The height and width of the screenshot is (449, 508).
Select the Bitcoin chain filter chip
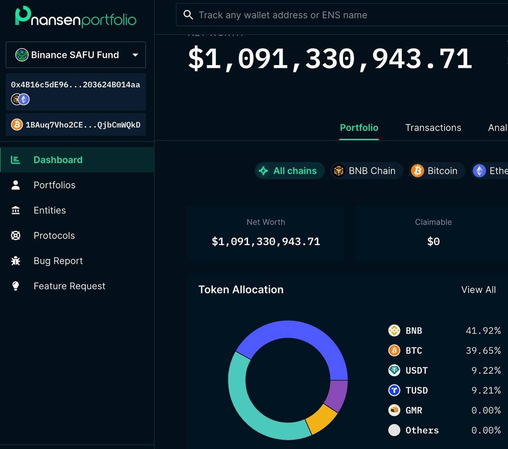437,171
